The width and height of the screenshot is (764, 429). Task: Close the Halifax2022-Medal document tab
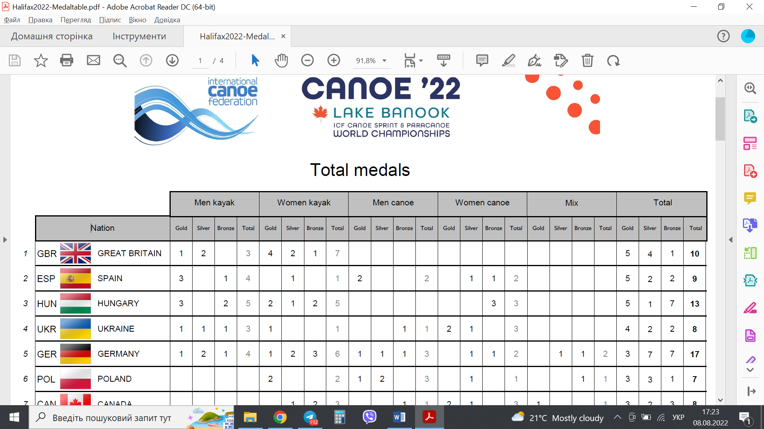pos(283,36)
